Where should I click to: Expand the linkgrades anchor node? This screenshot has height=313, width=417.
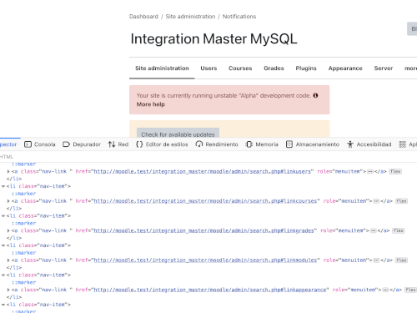(x=8, y=230)
